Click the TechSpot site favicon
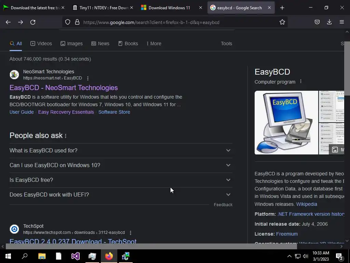The height and width of the screenshot is (263, 350). [x=14, y=229]
